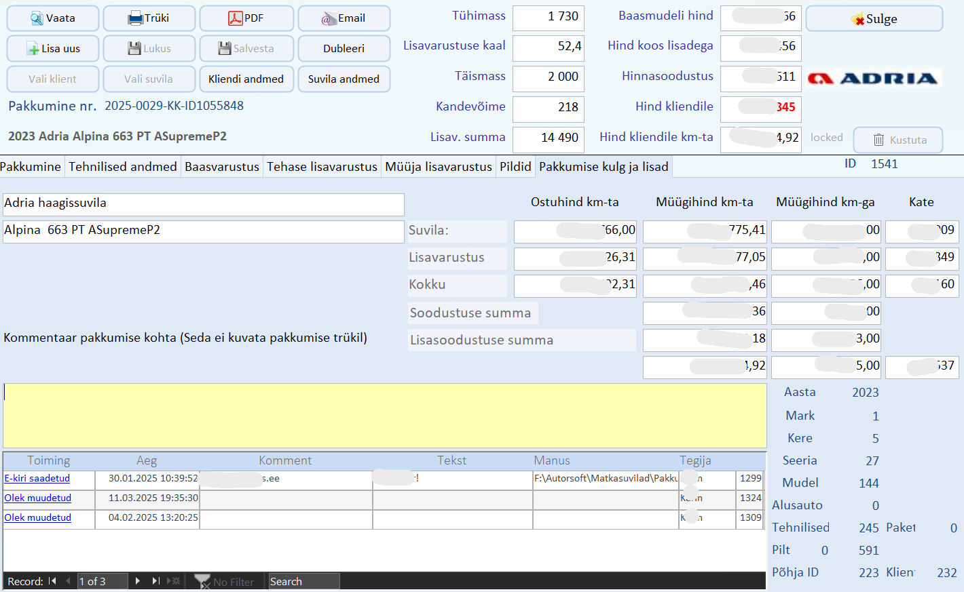The width and height of the screenshot is (964, 592).
Task: Click the Adria logo
Action: click(x=874, y=79)
